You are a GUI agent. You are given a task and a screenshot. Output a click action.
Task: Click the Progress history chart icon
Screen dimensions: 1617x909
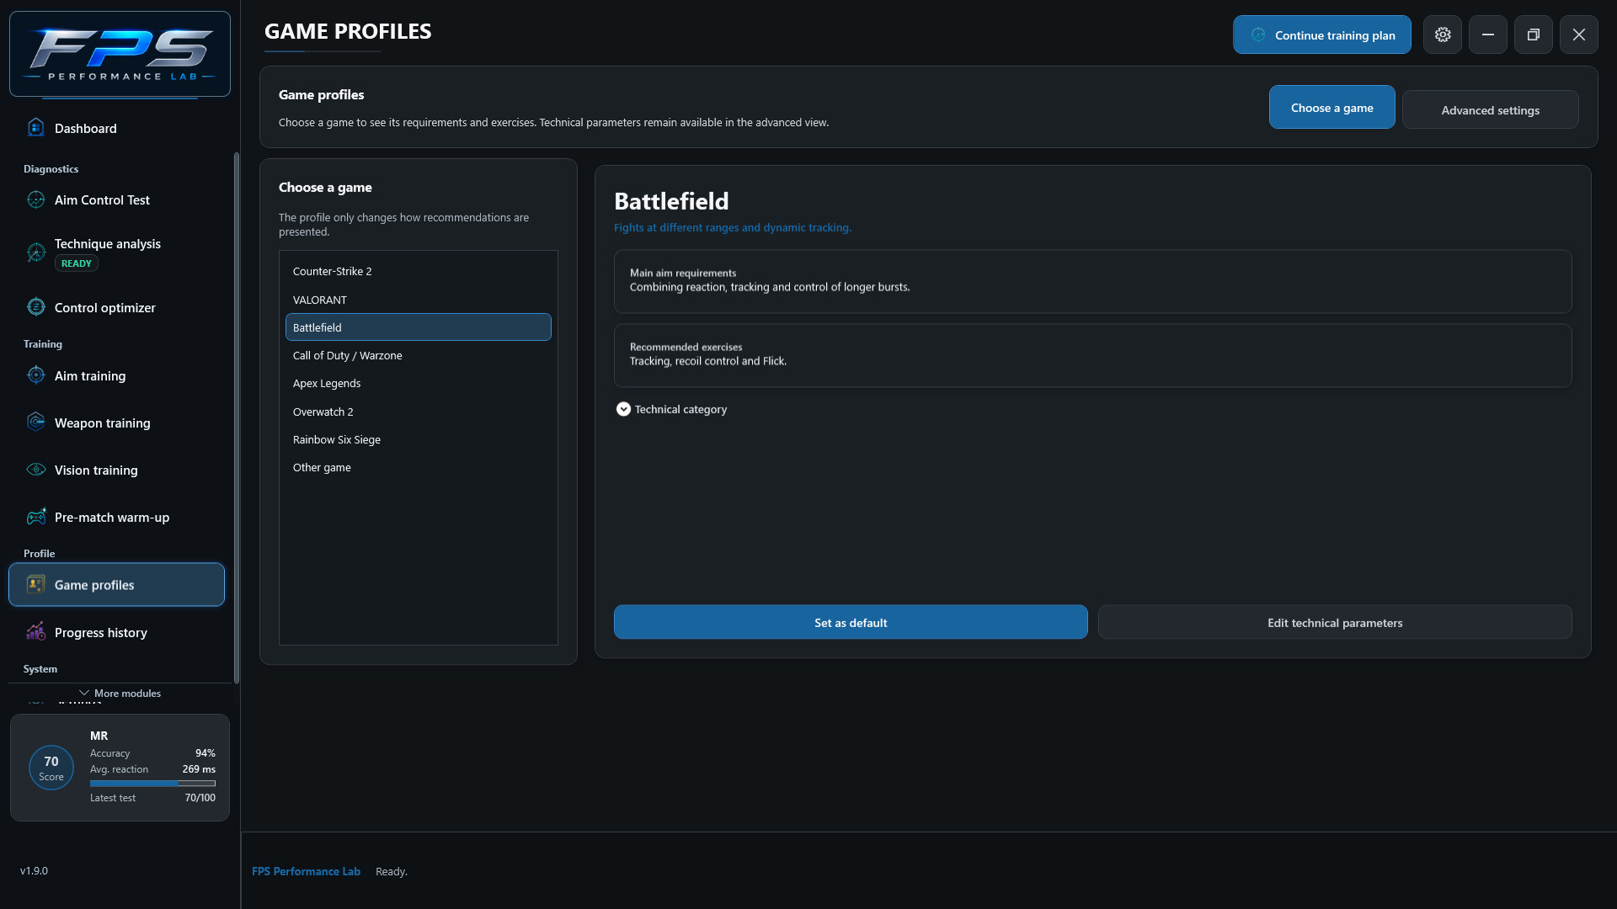tap(35, 632)
